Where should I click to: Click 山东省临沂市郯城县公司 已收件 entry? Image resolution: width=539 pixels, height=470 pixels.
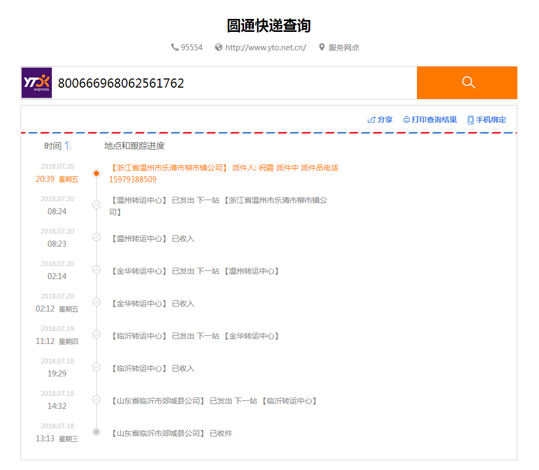pyautogui.click(x=171, y=434)
